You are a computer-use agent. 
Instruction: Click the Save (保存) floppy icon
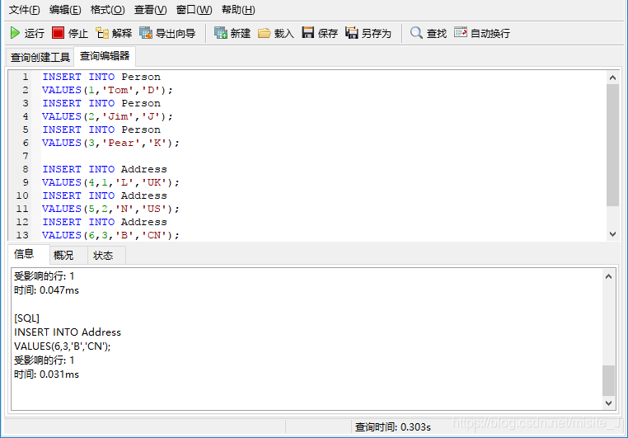click(x=308, y=32)
